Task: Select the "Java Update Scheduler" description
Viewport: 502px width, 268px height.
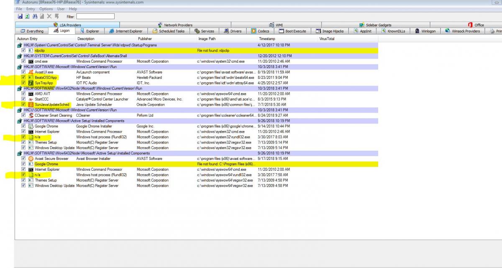Action: (x=94, y=105)
